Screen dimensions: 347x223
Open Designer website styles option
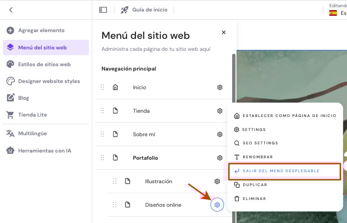tap(49, 81)
